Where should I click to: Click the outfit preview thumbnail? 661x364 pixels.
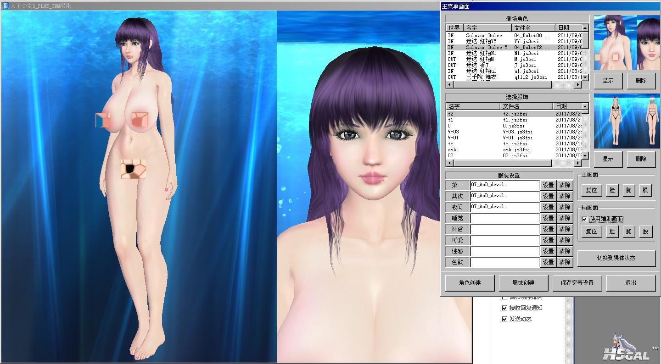click(x=627, y=121)
